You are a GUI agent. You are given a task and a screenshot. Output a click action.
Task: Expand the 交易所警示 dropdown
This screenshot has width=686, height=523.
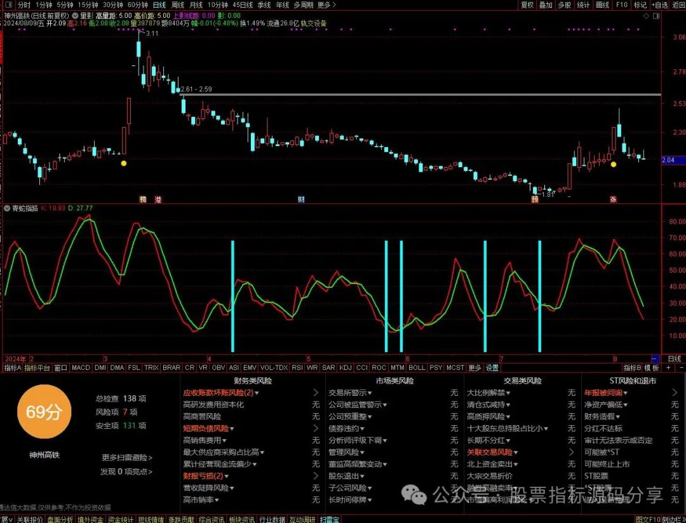pyautogui.click(x=370, y=393)
